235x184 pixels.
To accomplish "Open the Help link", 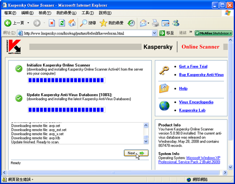I will 183,88.
